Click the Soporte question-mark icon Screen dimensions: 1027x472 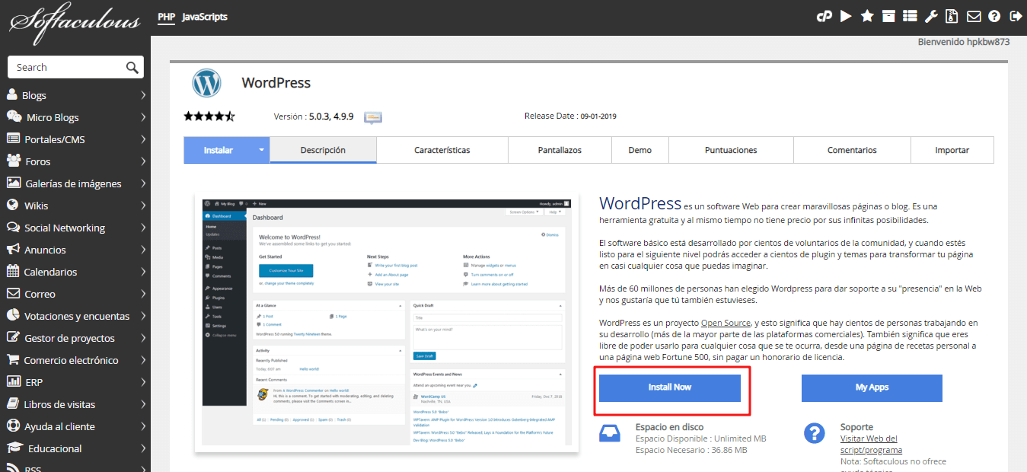point(815,434)
